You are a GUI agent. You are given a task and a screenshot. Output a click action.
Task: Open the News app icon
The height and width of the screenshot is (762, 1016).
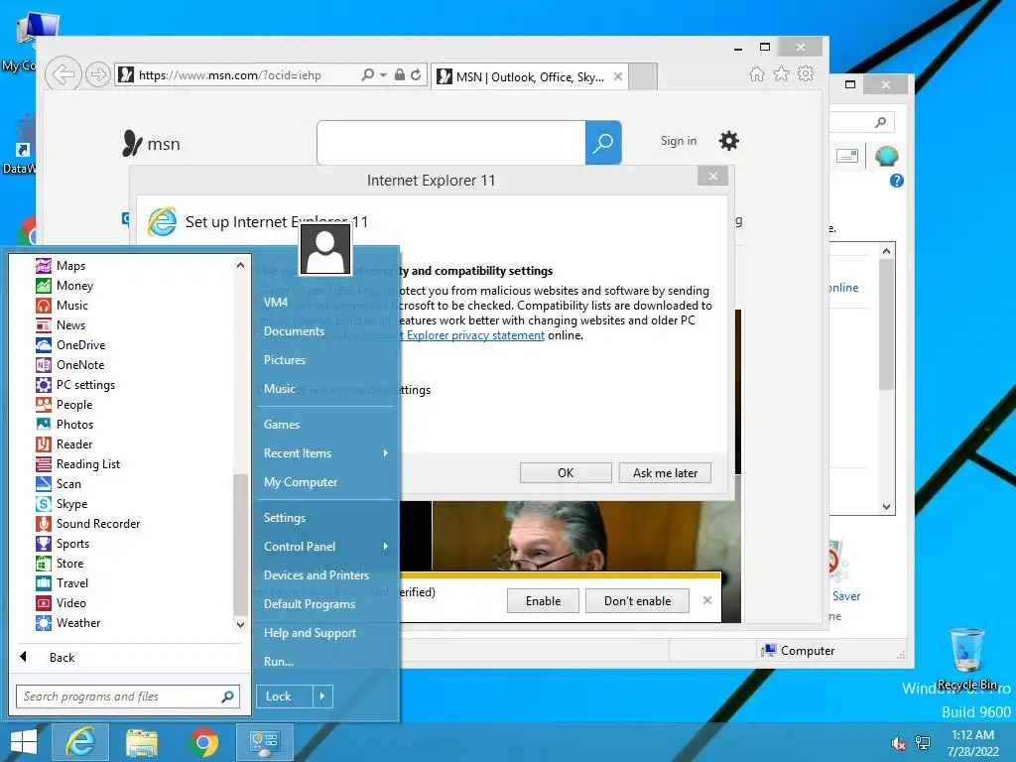(x=44, y=325)
